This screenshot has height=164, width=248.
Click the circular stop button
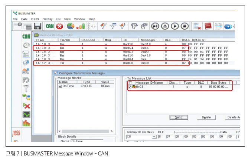pos(185,26)
